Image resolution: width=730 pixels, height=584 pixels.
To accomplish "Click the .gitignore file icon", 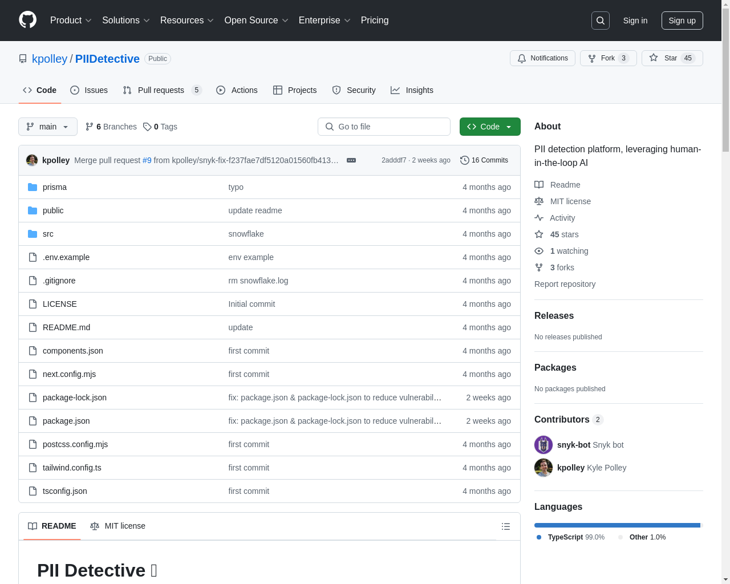I will [x=33, y=281].
